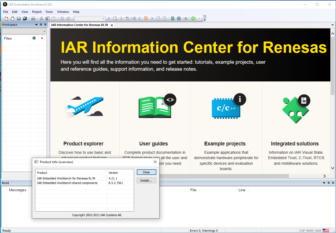The height and width of the screenshot is (233, 336).
Task: Click the Toggle Breakpoint icon
Action: coord(185,18)
